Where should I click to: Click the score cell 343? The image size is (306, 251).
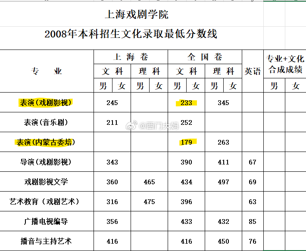[x=112, y=162]
